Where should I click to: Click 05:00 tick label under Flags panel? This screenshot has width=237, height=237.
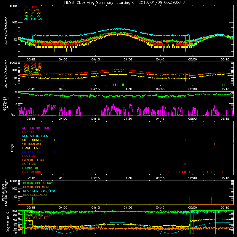click(192, 178)
